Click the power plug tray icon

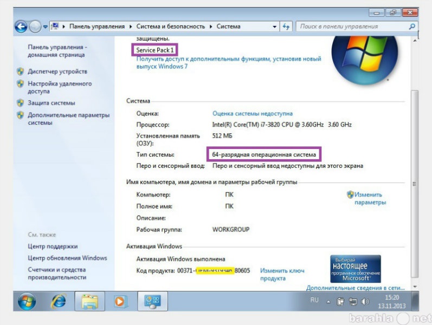coord(340,302)
